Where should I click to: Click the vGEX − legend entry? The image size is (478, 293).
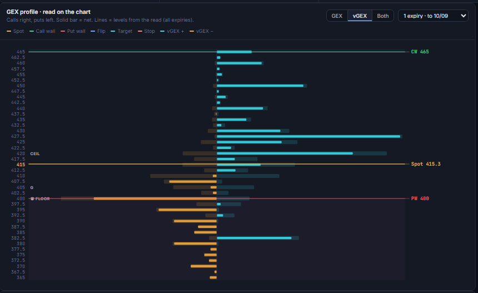point(201,31)
